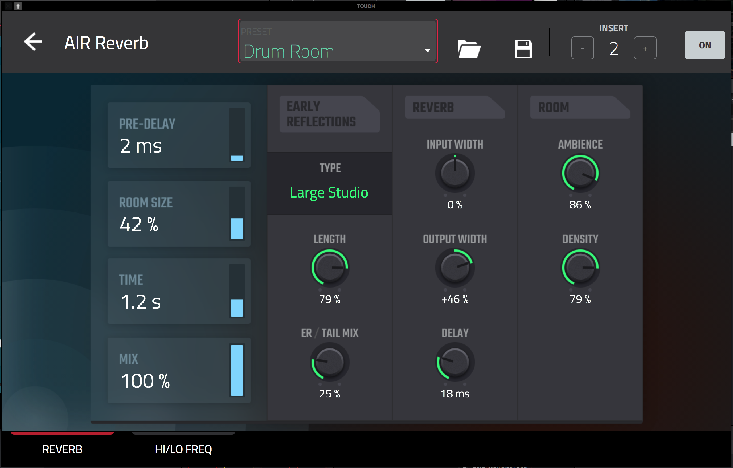The image size is (733, 468).
Task: Click the preset dropdown arrow
Action: pos(428,50)
